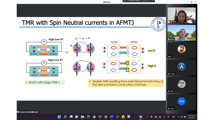
Task: Open Adobe Acrobat from the taskbar
Action: [x=135, y=117]
